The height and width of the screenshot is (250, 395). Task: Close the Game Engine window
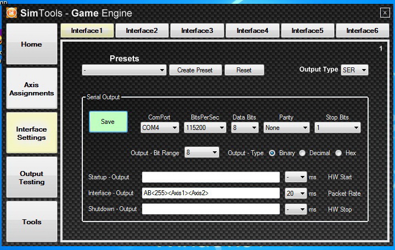(385, 13)
